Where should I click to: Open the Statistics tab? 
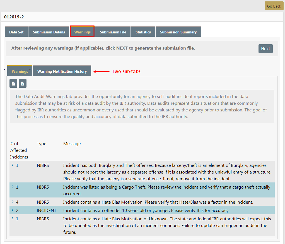pyautogui.click(x=143, y=32)
